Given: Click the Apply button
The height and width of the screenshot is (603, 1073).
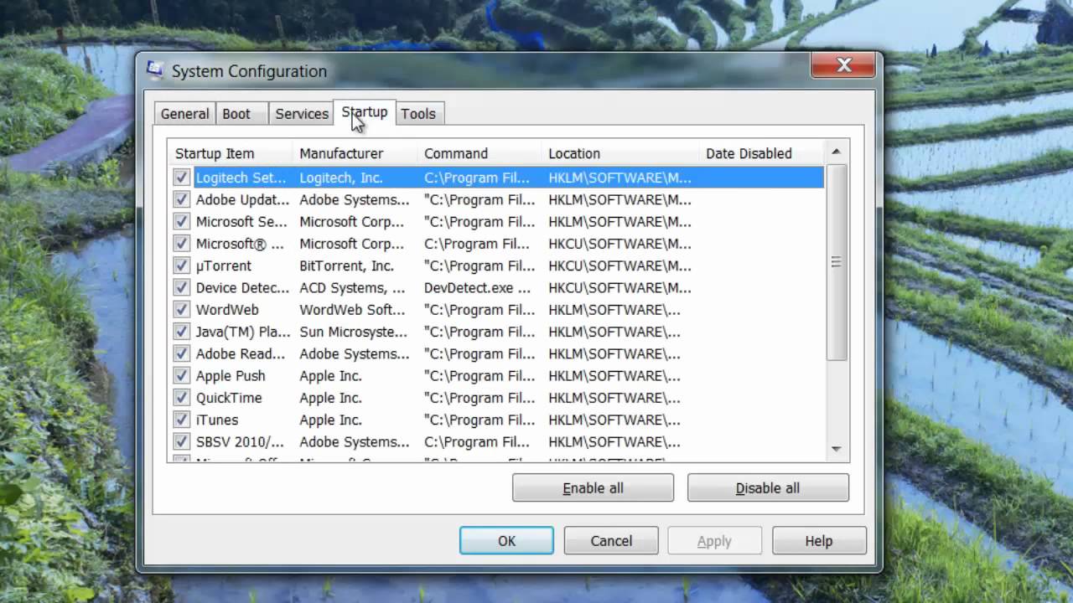Looking at the screenshot, I should pyautogui.click(x=714, y=541).
